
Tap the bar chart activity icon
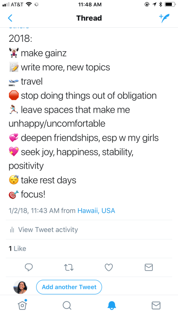point(12,230)
